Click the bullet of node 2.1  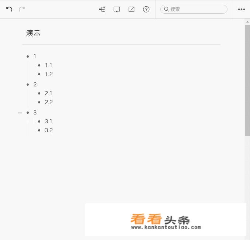39,93
